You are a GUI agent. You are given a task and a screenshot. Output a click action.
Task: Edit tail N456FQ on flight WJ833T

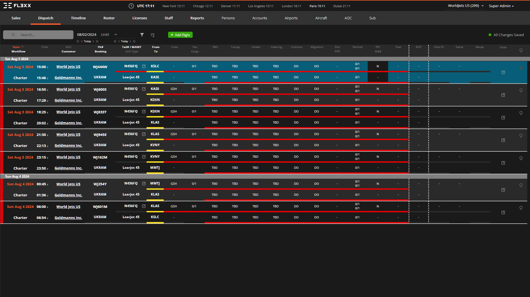[x=144, y=111]
